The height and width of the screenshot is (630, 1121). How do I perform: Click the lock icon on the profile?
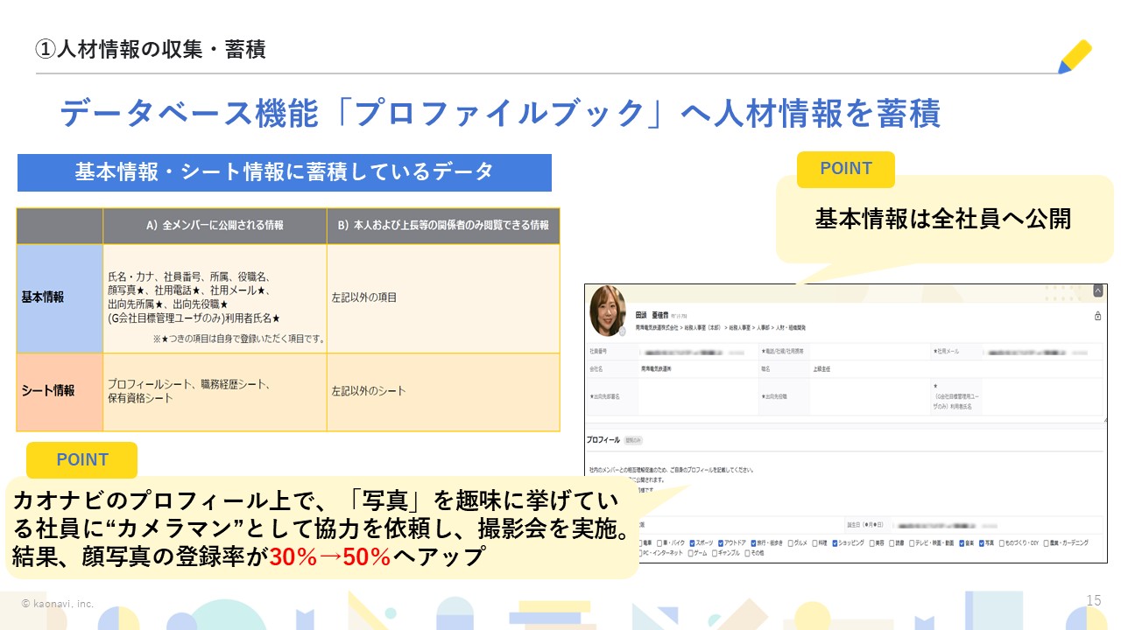click(x=1097, y=317)
